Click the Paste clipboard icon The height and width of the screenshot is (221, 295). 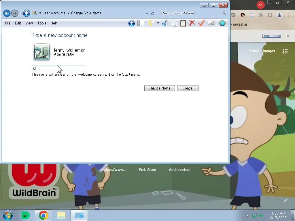183,23
